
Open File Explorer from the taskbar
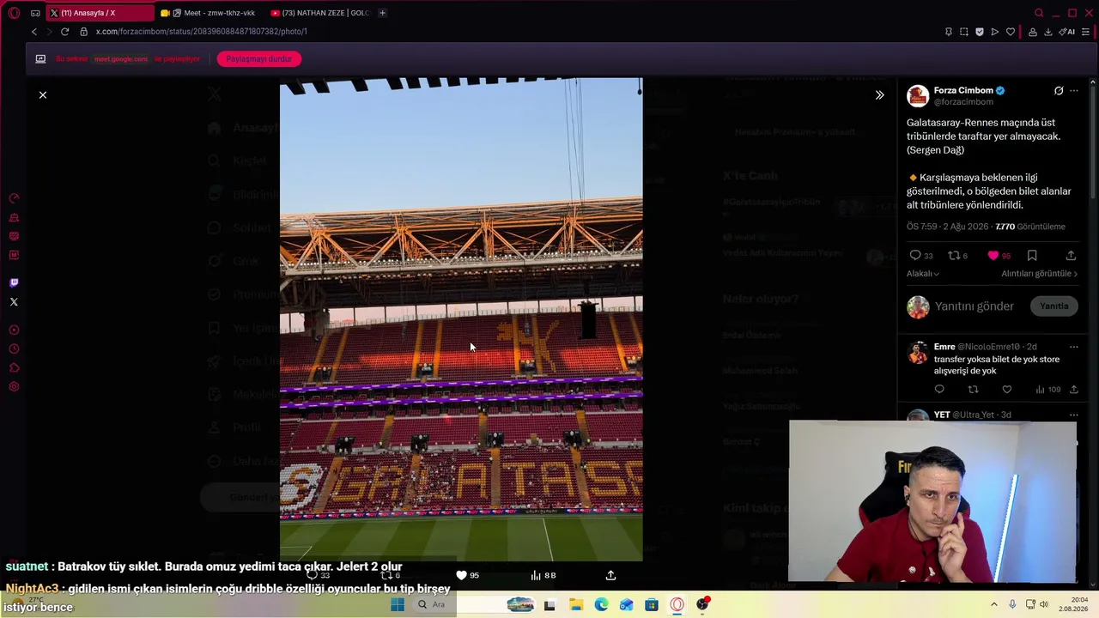[x=575, y=604]
